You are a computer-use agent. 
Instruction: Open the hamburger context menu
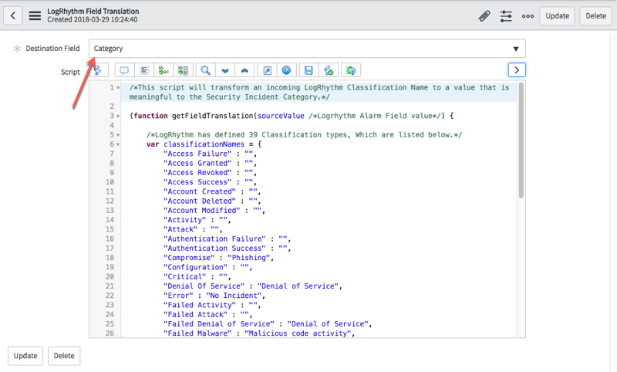click(x=35, y=15)
